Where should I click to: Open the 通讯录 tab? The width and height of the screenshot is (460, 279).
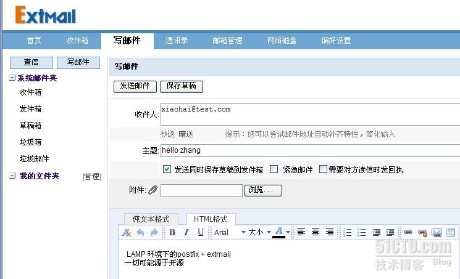point(177,41)
